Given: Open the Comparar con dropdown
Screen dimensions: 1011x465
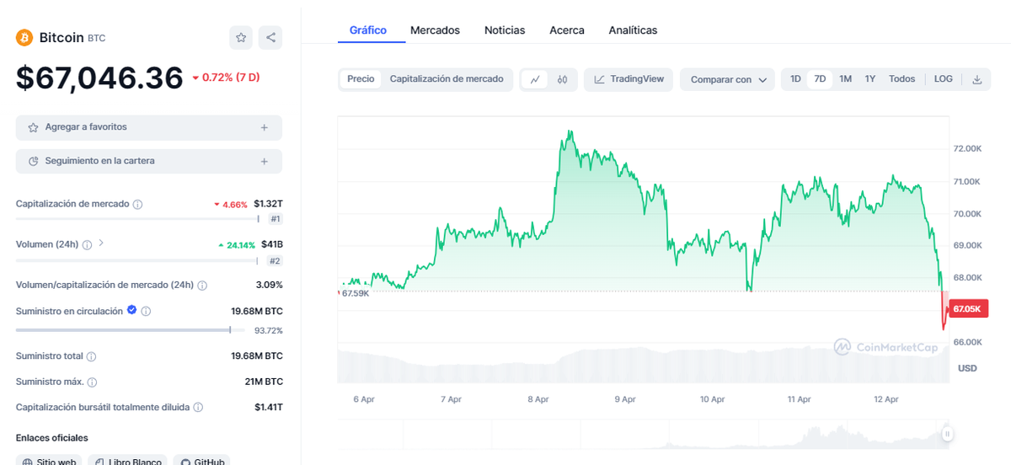Looking at the screenshot, I should click(728, 80).
